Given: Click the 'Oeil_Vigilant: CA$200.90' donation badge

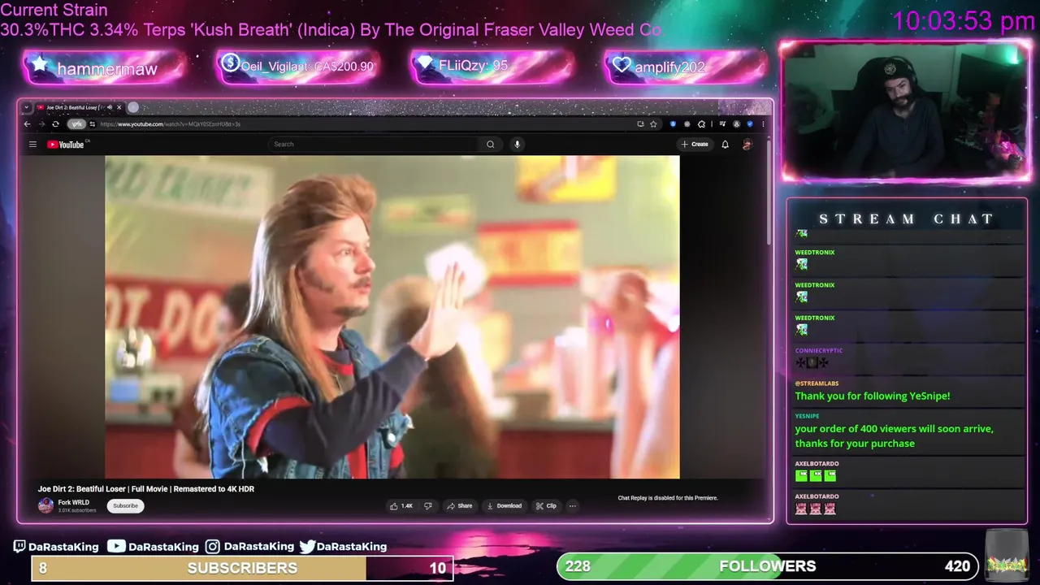Looking at the screenshot, I should [x=297, y=67].
